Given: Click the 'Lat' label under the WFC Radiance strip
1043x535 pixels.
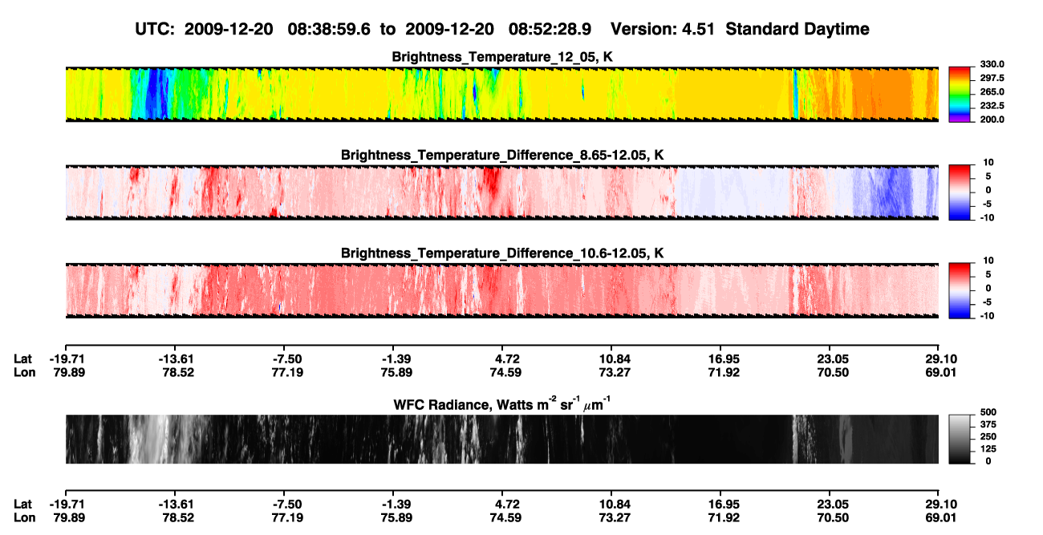Looking at the screenshot, I should 23,504.
